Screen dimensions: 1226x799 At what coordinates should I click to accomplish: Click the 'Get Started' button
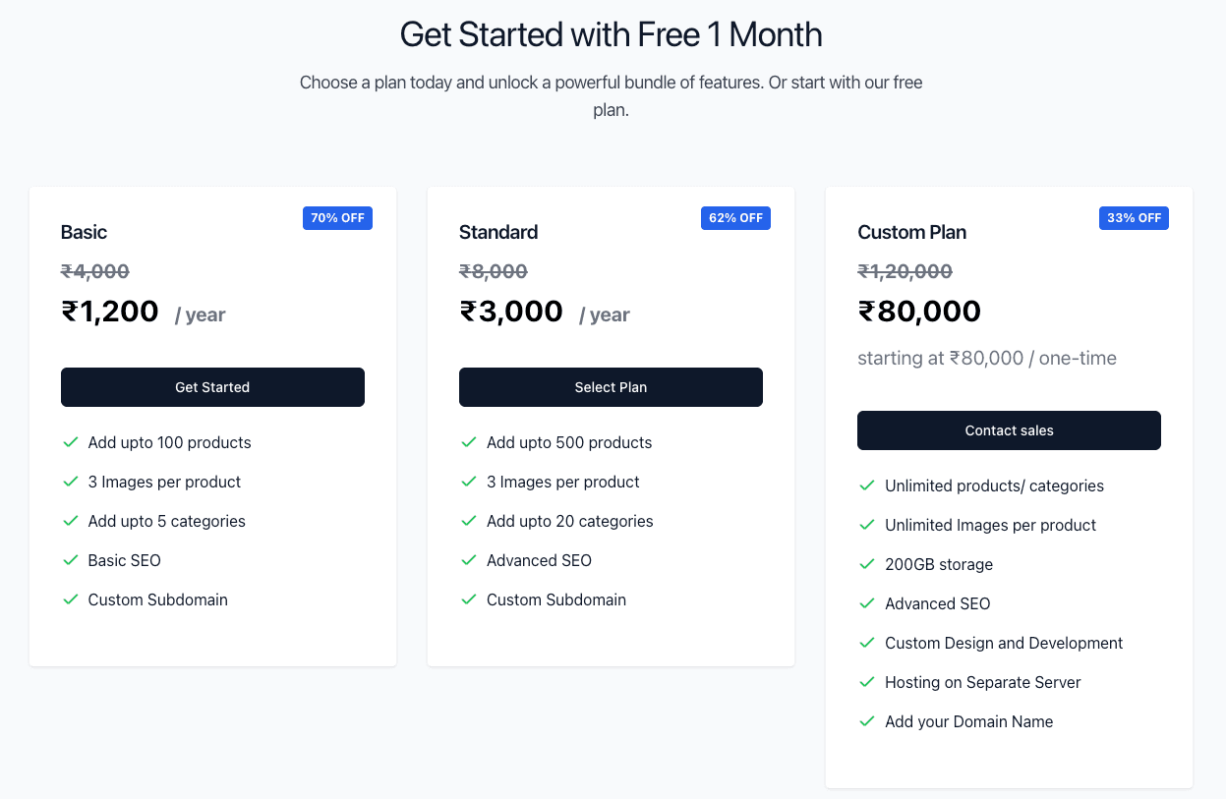click(212, 387)
